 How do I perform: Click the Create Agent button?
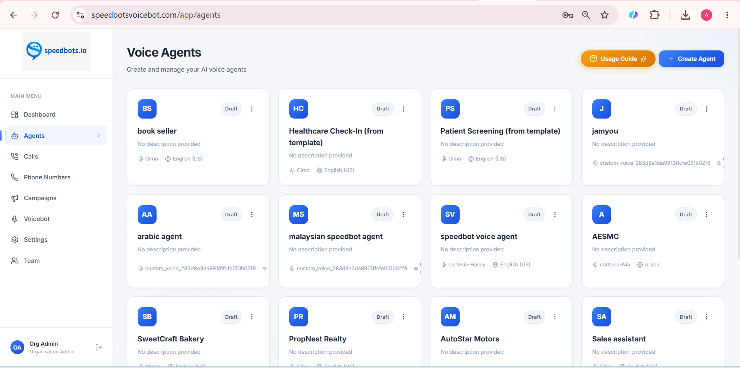tap(691, 59)
